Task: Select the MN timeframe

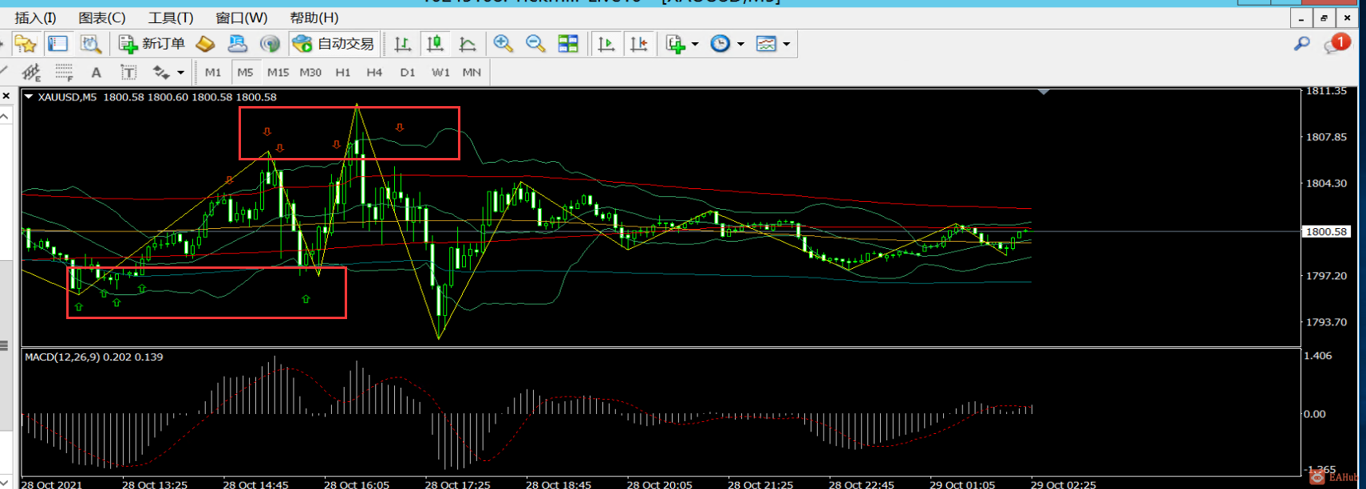Action: [472, 73]
